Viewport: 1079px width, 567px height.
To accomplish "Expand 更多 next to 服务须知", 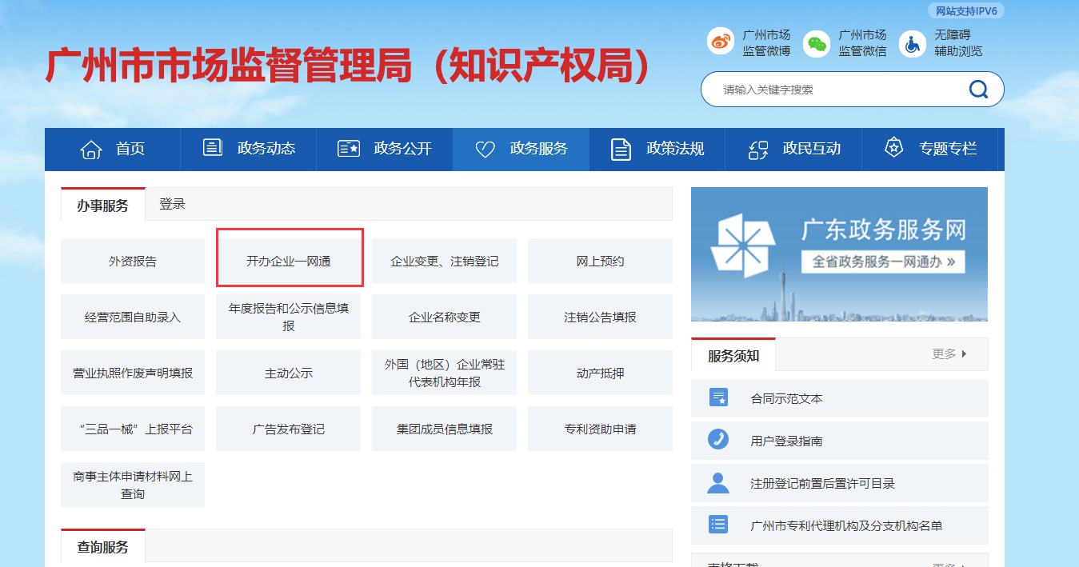I will click(x=949, y=353).
